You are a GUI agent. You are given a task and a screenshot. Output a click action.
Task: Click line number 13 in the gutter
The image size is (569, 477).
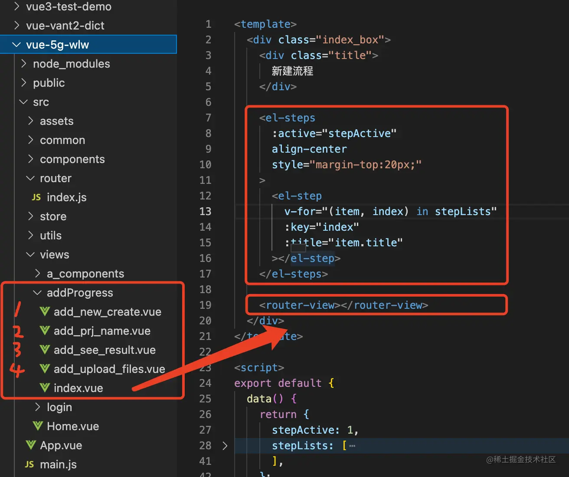click(x=206, y=211)
